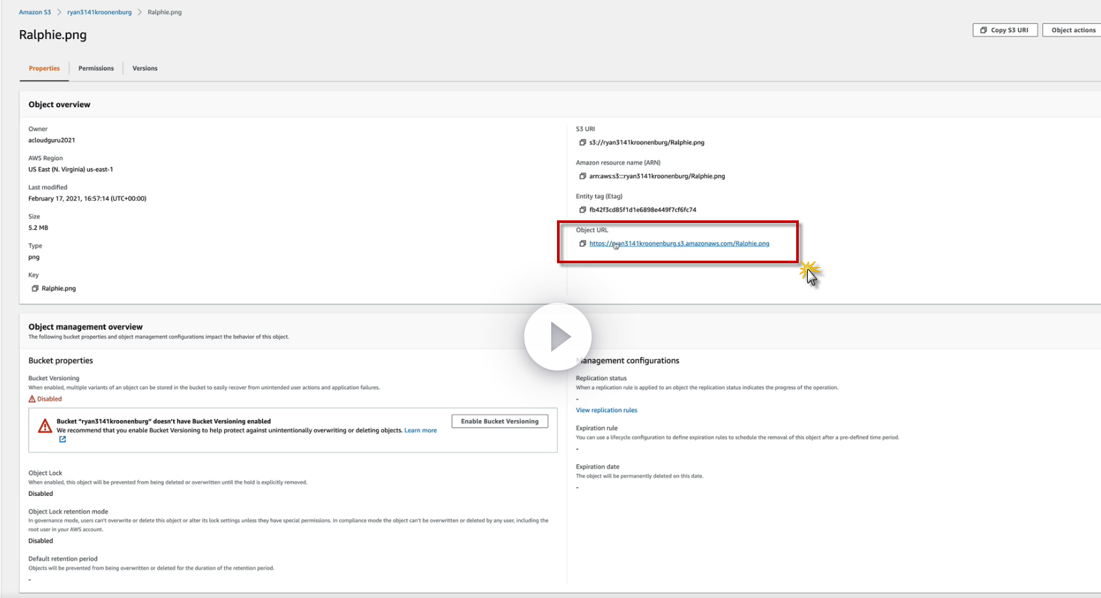Open the Ralphie.png object URL link
Image resolution: width=1101 pixels, height=598 pixels.
[679, 244]
